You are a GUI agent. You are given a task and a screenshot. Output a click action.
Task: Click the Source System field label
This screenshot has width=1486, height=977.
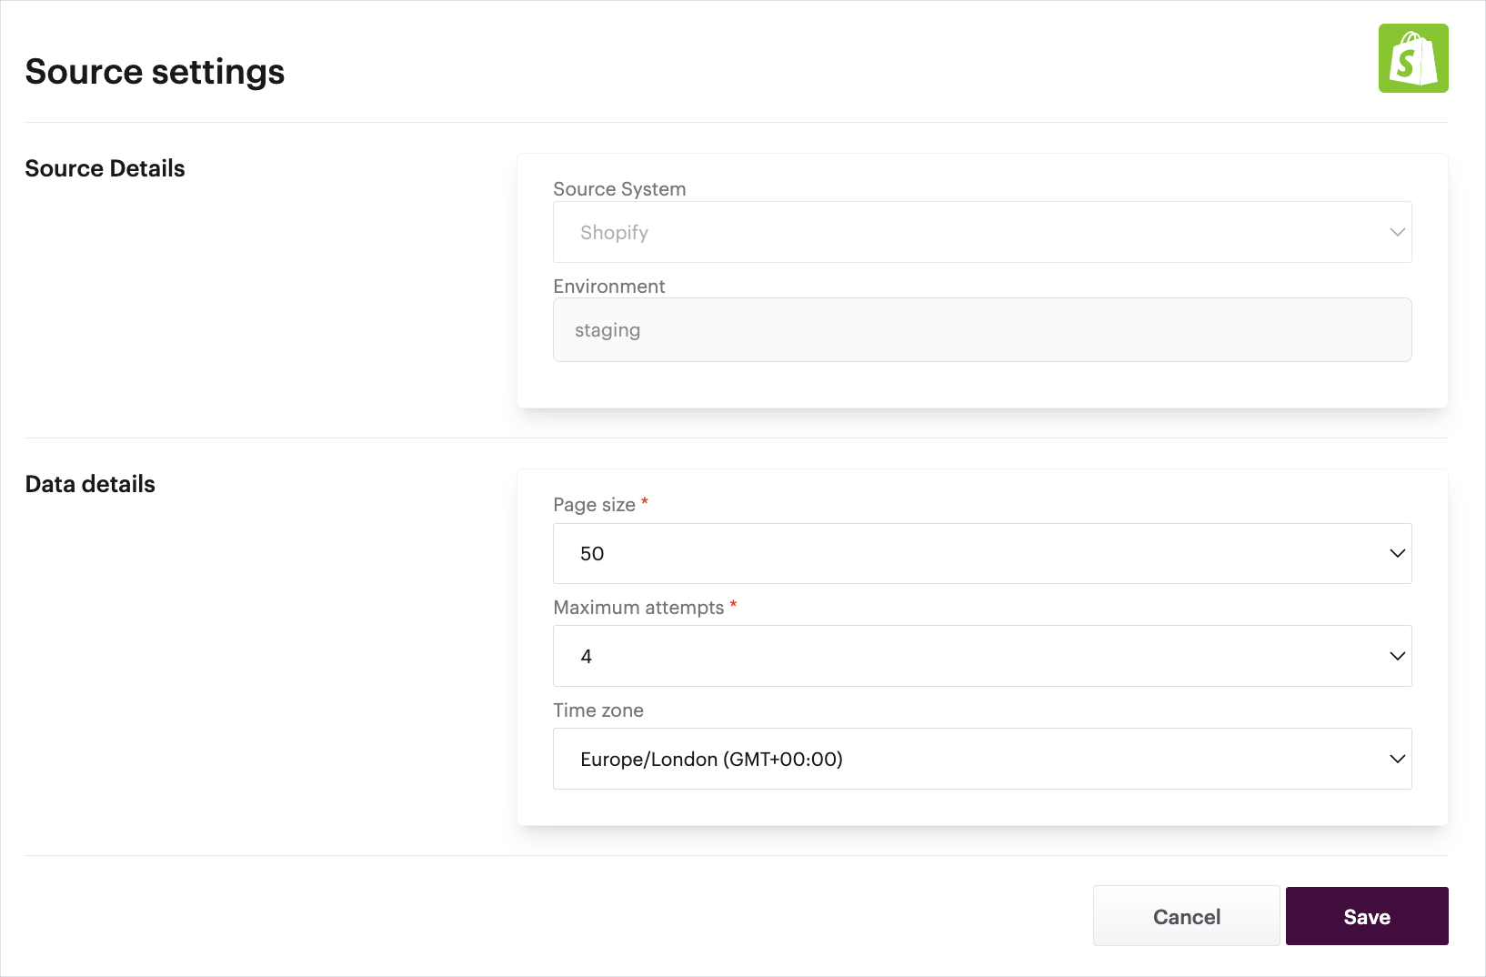point(619,189)
